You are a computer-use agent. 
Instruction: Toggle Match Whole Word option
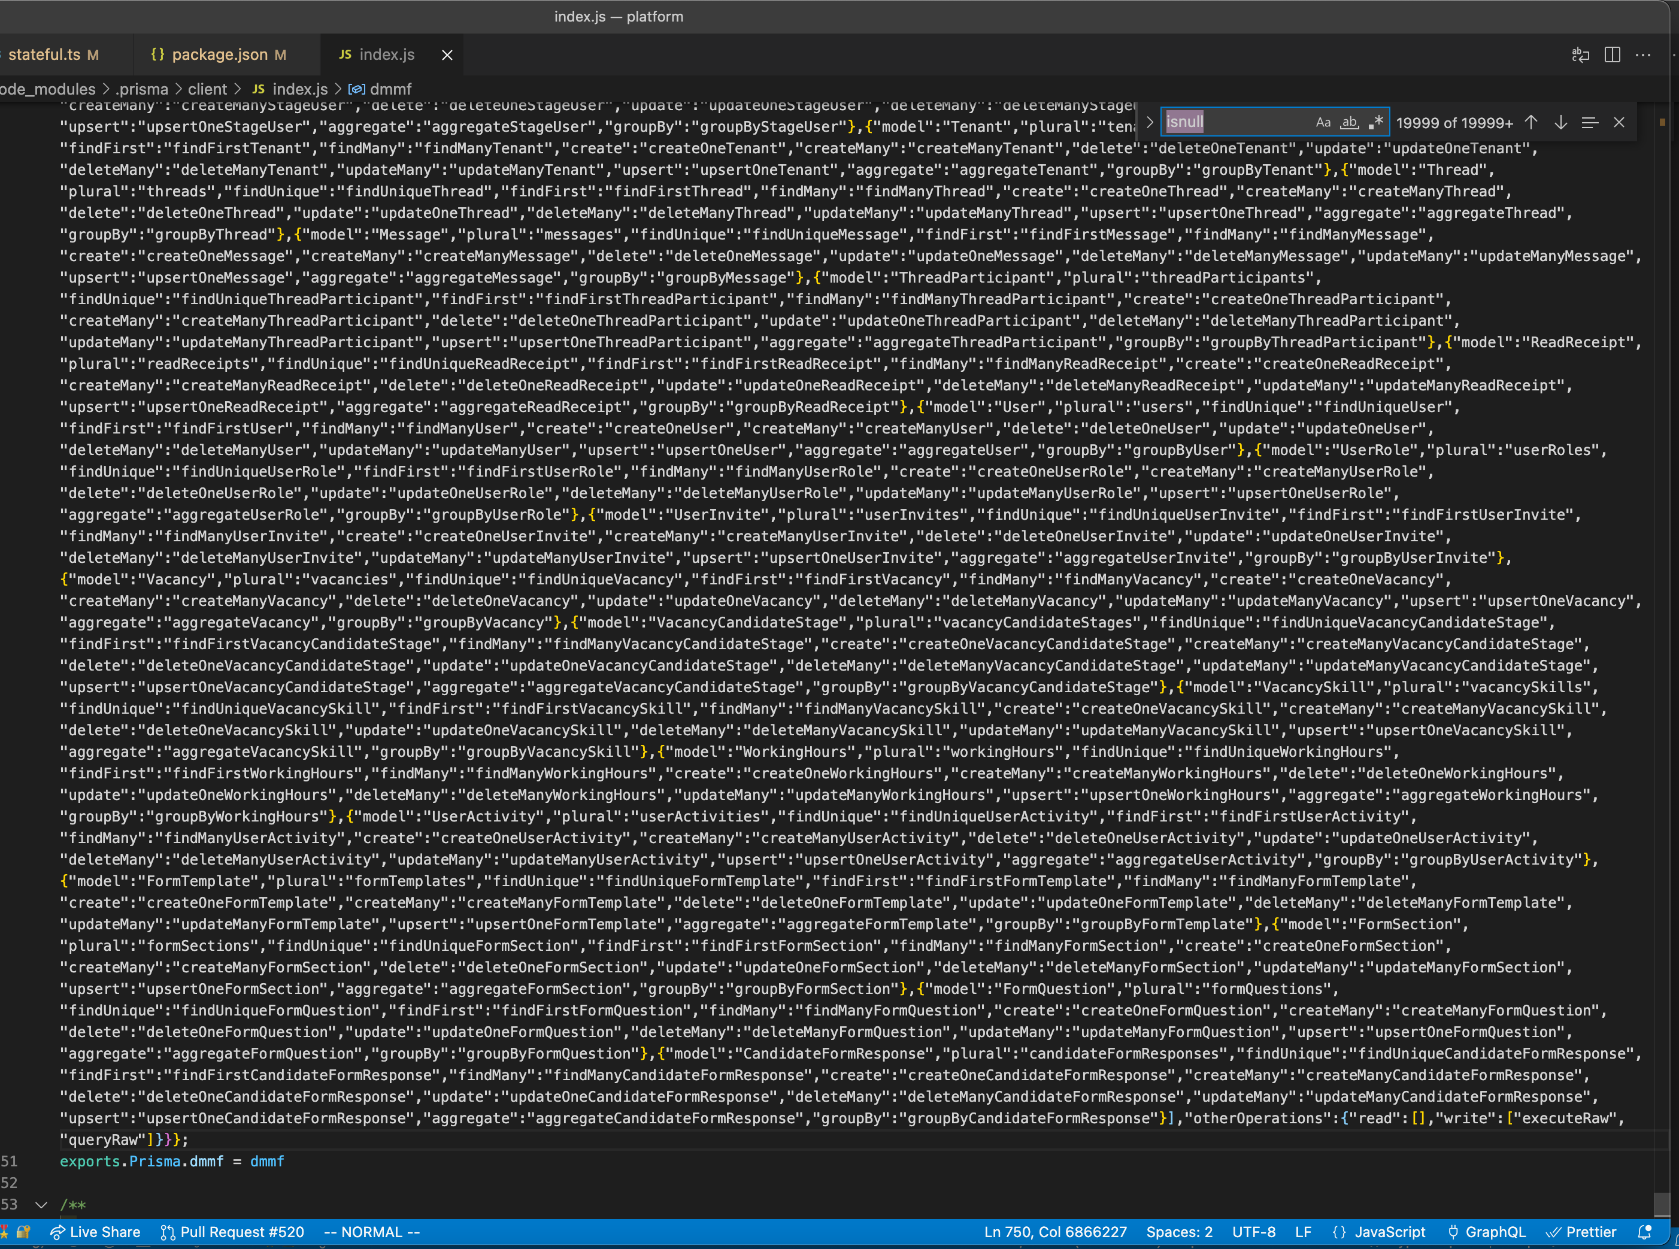1350,123
